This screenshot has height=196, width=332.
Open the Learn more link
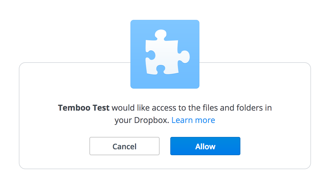(x=193, y=120)
